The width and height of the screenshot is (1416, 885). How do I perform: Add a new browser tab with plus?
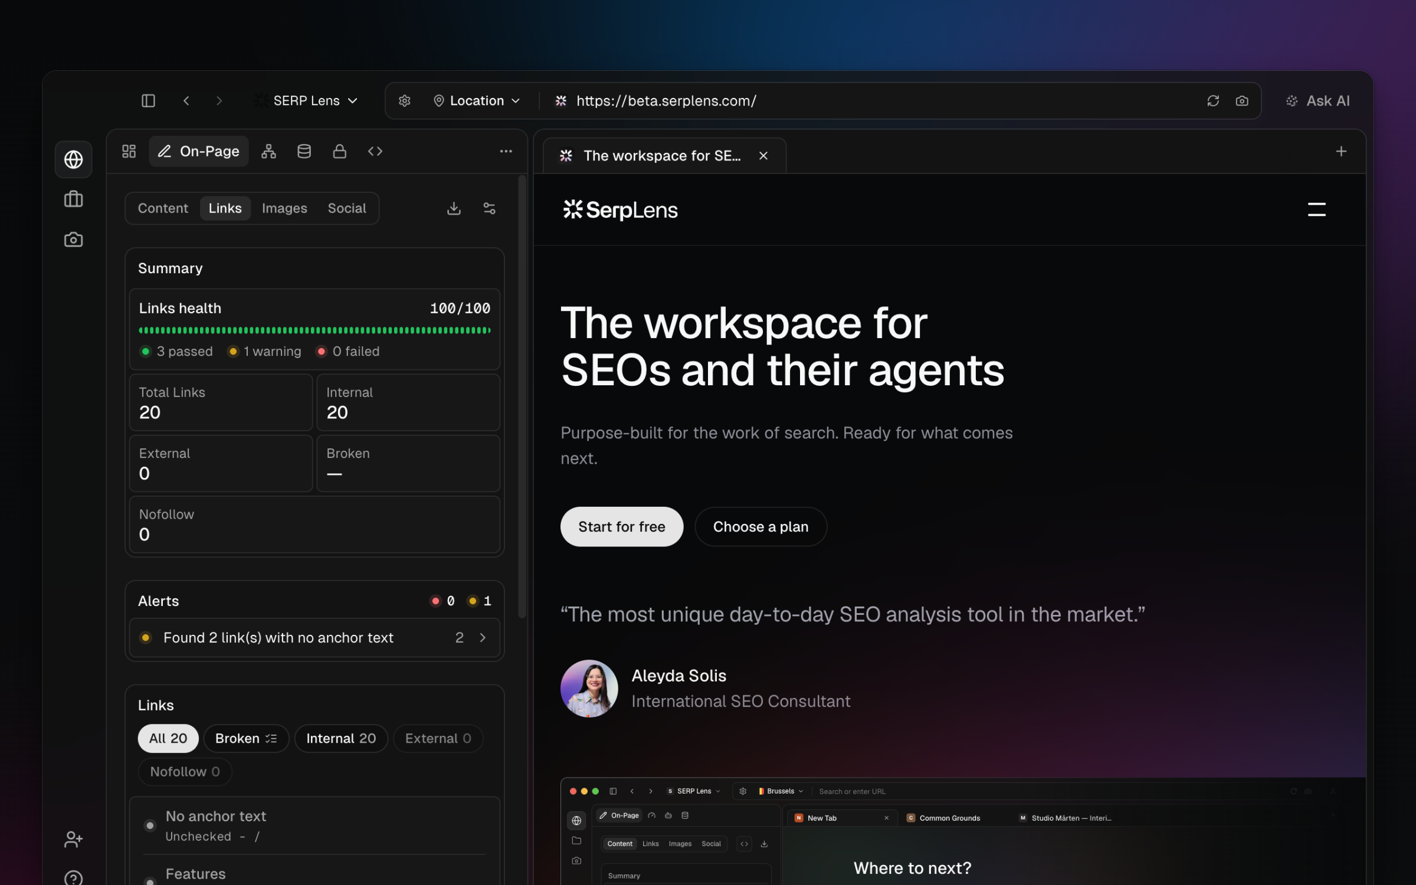click(x=1341, y=152)
